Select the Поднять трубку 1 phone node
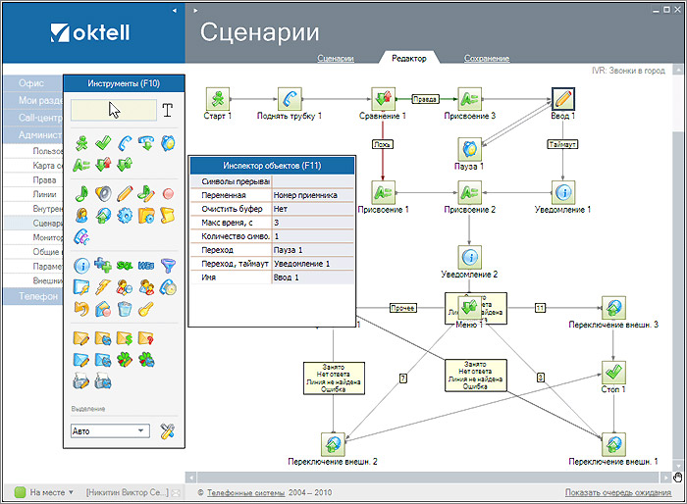This screenshot has height=504, width=687. (x=290, y=98)
